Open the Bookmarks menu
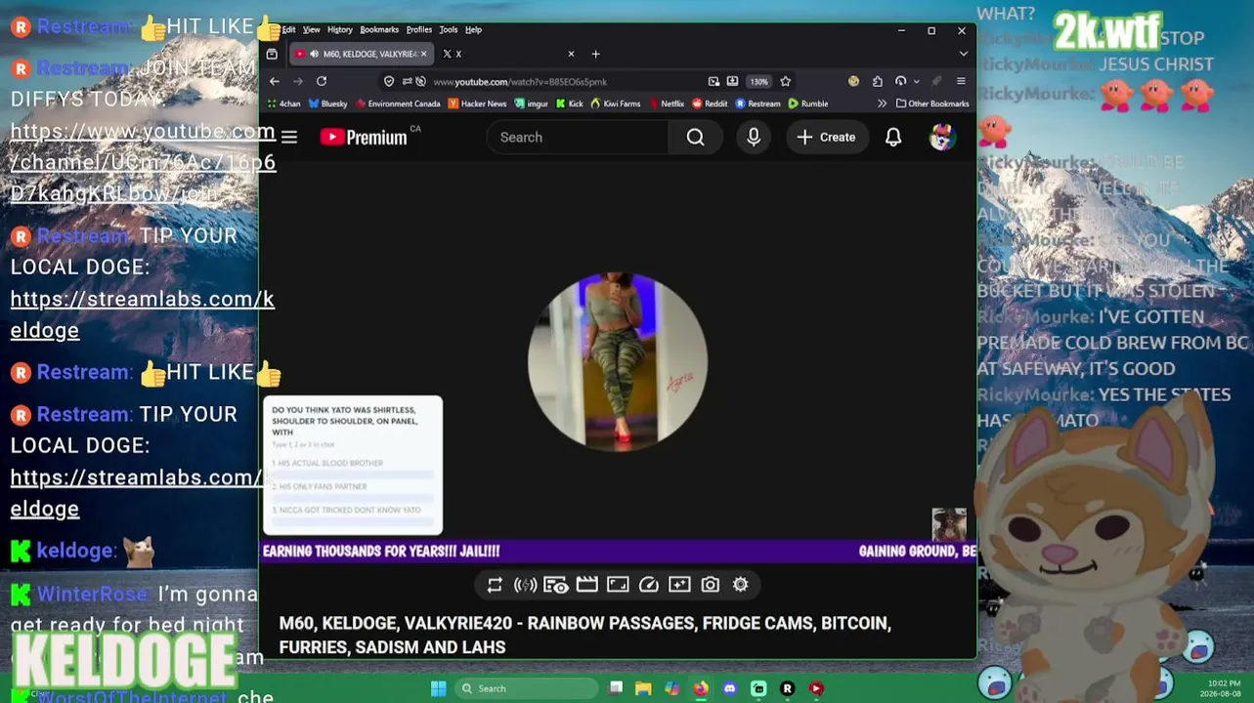Viewport: 1254px width, 703px height. click(x=379, y=29)
